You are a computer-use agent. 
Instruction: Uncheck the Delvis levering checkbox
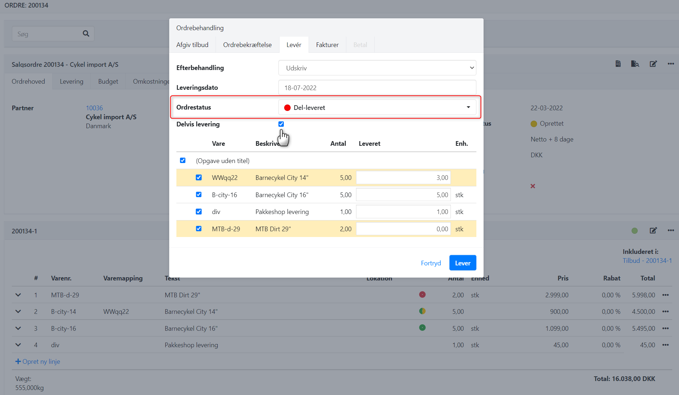[281, 124]
